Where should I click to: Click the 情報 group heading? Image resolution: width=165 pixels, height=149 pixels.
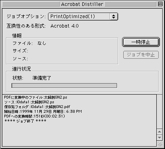[17, 35]
